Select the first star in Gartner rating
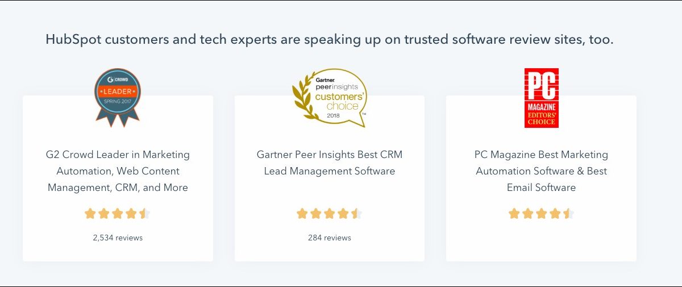Viewport: 682px width, 287px height. [x=302, y=214]
